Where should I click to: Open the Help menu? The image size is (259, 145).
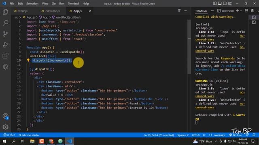point(85,4)
